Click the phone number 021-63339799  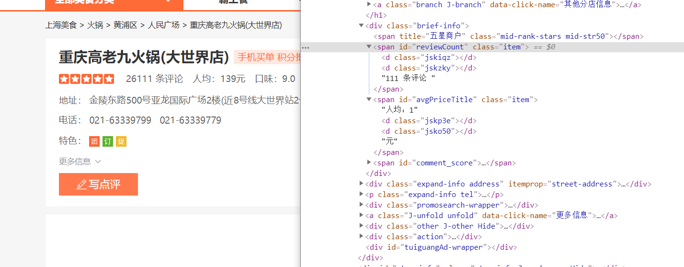tap(120, 120)
